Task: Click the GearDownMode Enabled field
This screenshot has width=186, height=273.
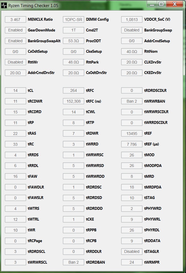Action: [15, 30]
